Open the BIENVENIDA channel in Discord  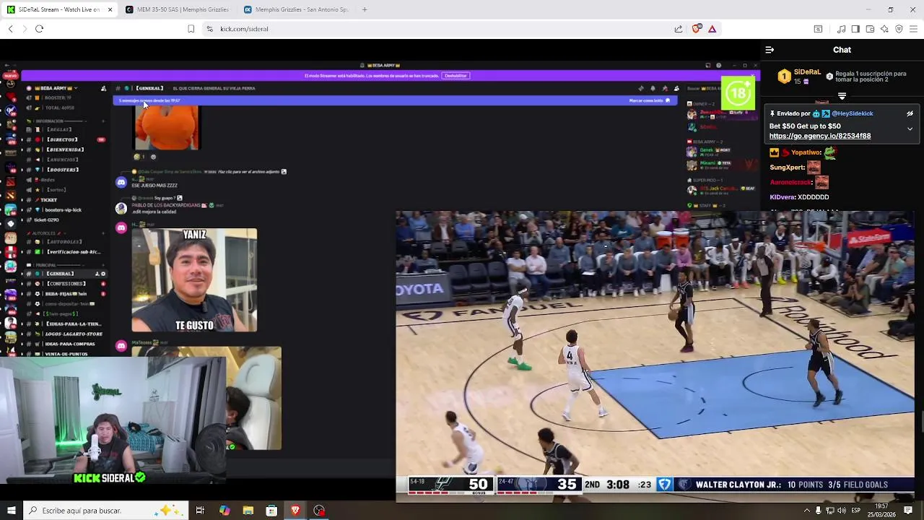[x=65, y=149]
